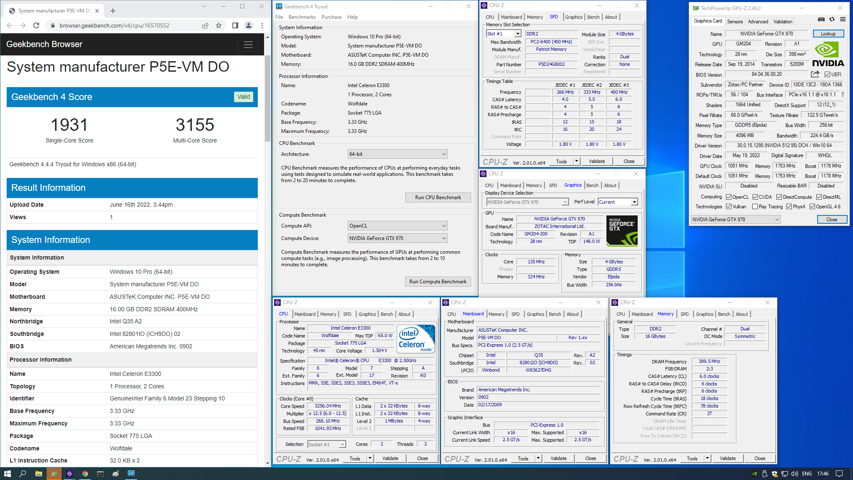Click CPU-Z taskbar icon
Viewport: 853px width, 480px height.
[x=70, y=474]
